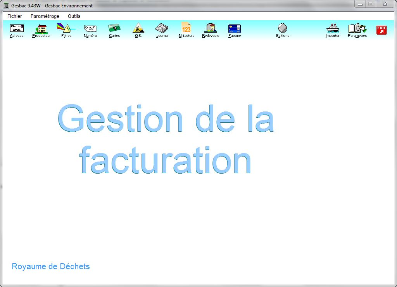397x287 pixels.
Task: Select the Numéro tag icon
Action: click(x=90, y=28)
